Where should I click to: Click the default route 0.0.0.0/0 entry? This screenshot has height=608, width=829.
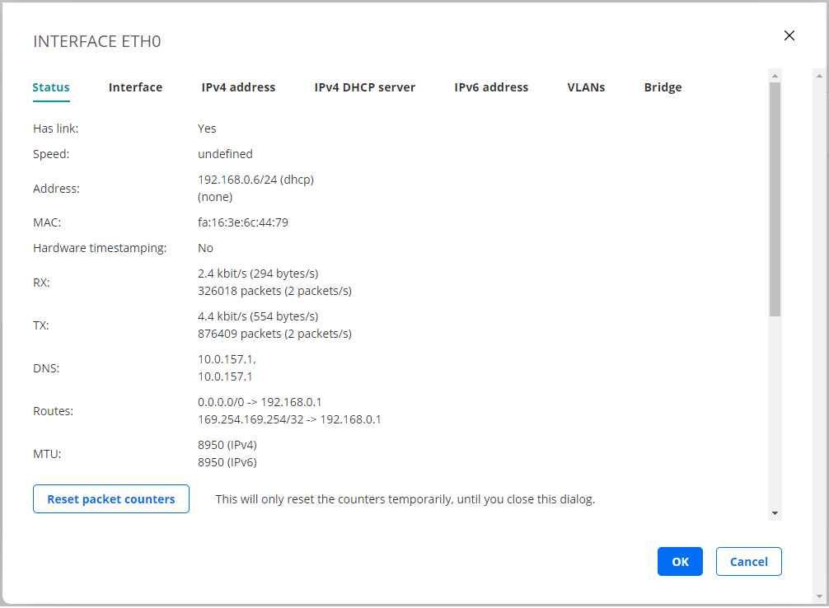(260, 402)
